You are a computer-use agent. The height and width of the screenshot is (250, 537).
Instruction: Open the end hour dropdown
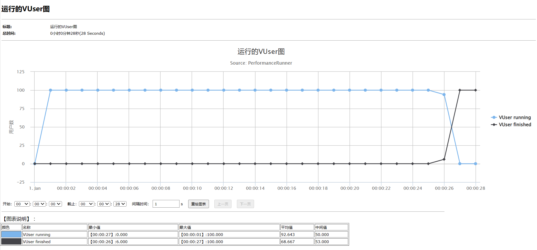(x=87, y=204)
